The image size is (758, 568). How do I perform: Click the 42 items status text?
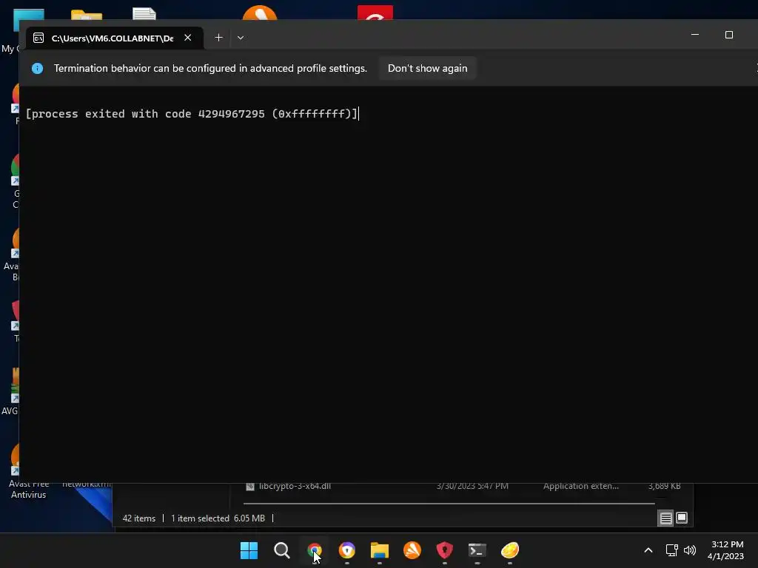[138, 518]
